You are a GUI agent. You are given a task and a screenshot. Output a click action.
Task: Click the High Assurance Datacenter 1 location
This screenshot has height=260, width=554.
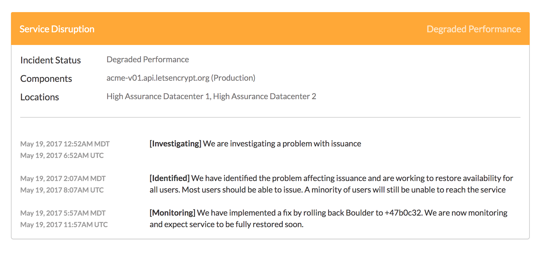158,96
